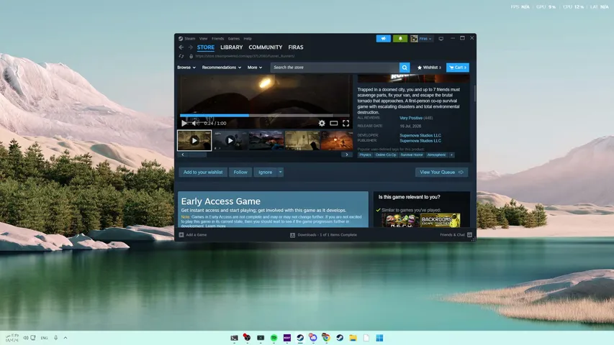Open Spotify from the taskbar
This screenshot has width=614, height=345.
[274, 338]
